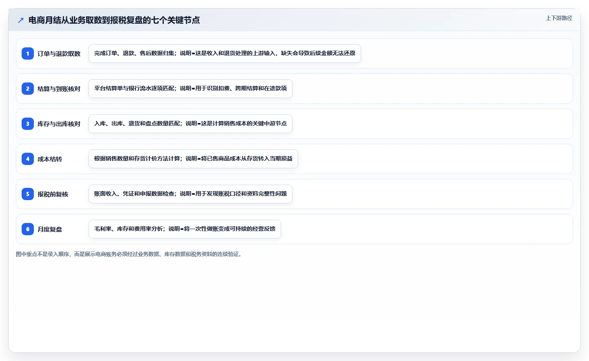
Task: Click the step 1 number badge
Action: [x=28, y=53]
